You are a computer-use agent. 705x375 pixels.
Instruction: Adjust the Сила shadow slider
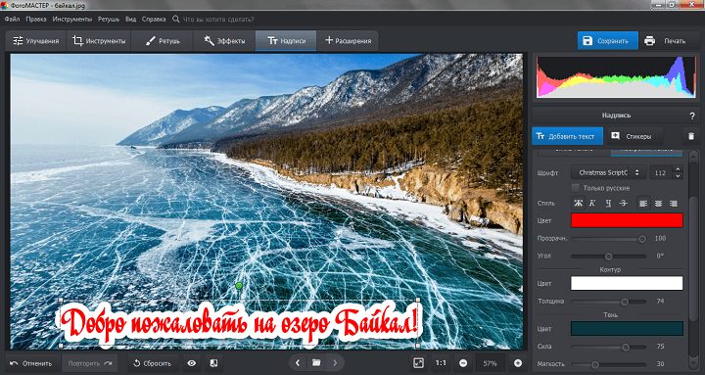point(608,348)
